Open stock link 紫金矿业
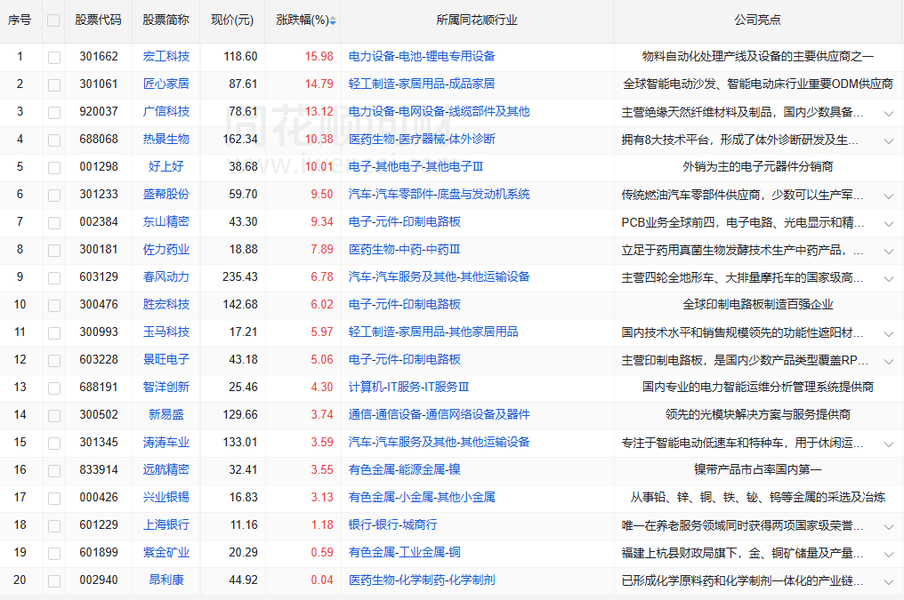Image resolution: width=904 pixels, height=600 pixels. [166, 553]
